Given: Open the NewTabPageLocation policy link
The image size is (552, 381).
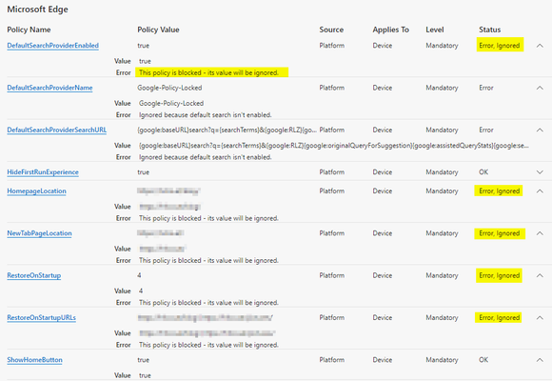Looking at the screenshot, I should coord(39,233).
